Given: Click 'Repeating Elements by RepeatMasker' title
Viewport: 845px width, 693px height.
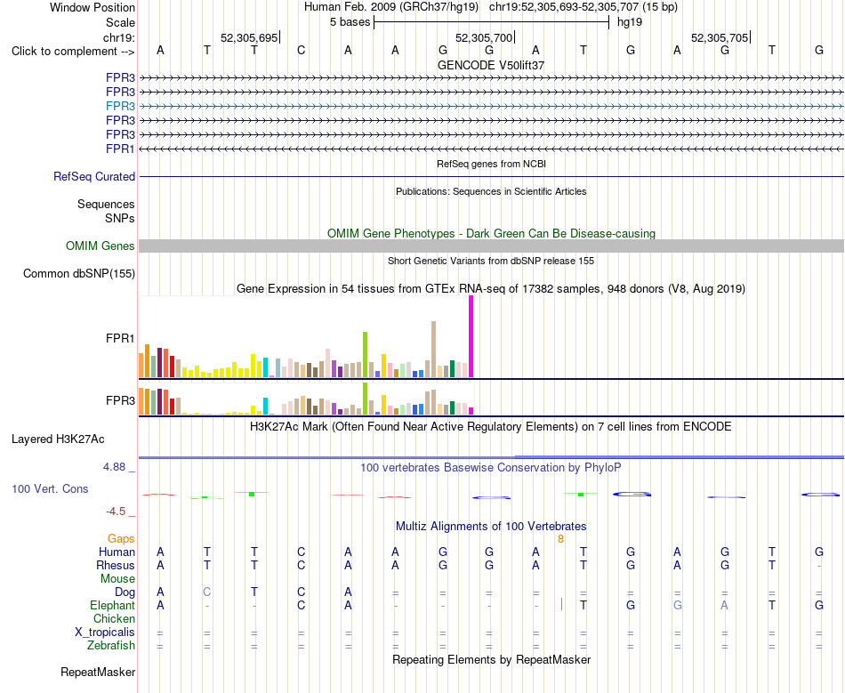Looking at the screenshot, I should [x=491, y=659].
